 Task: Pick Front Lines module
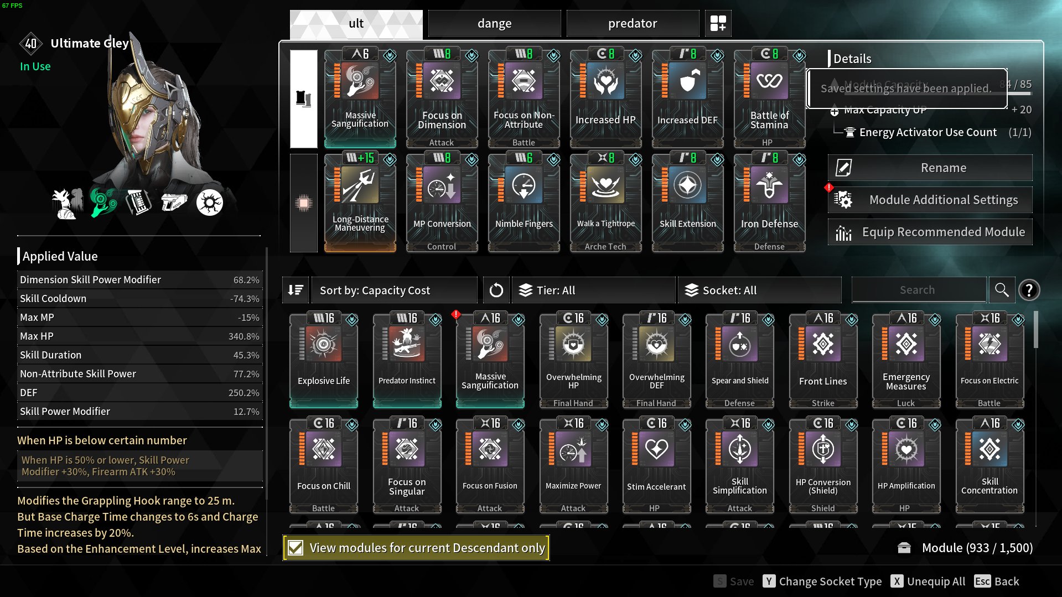pos(823,360)
